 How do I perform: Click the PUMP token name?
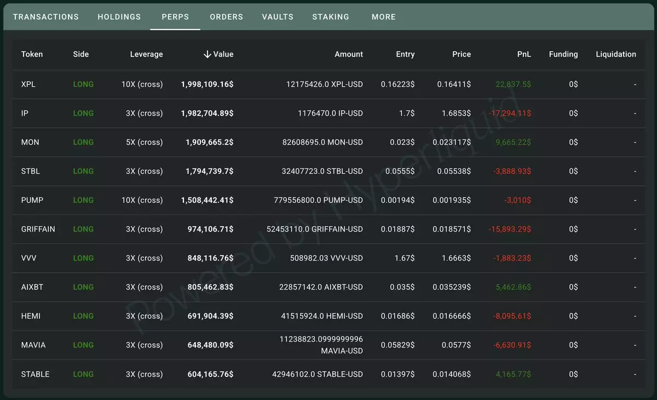point(32,200)
